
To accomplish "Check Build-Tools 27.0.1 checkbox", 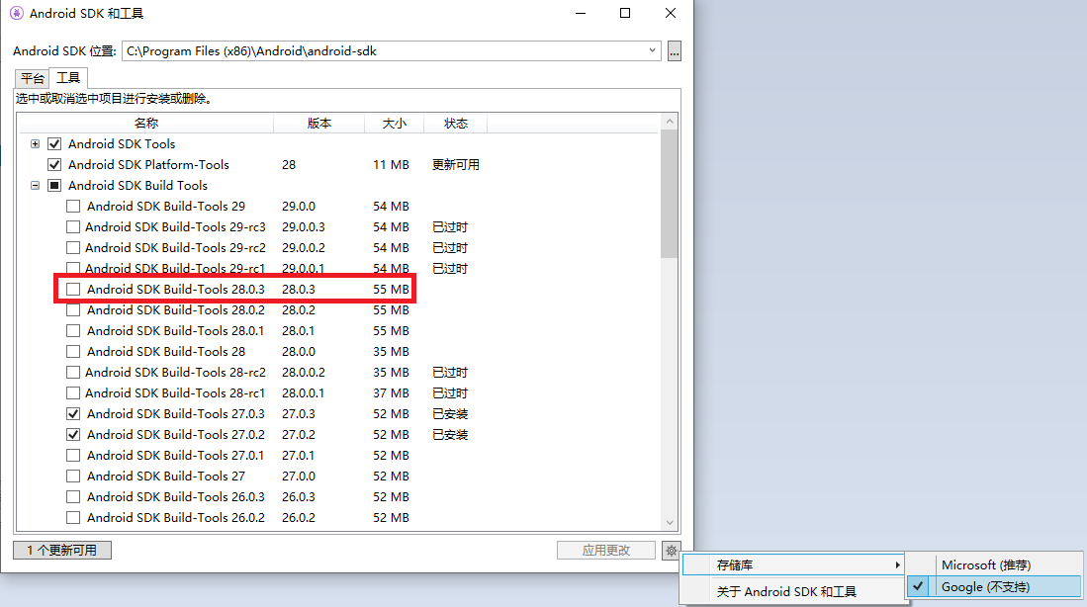I will [73, 456].
